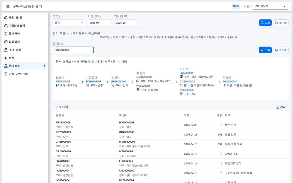Open MM26000006 link in the flow diagram
This screenshot has width=293, height=183.
[x=144, y=77]
